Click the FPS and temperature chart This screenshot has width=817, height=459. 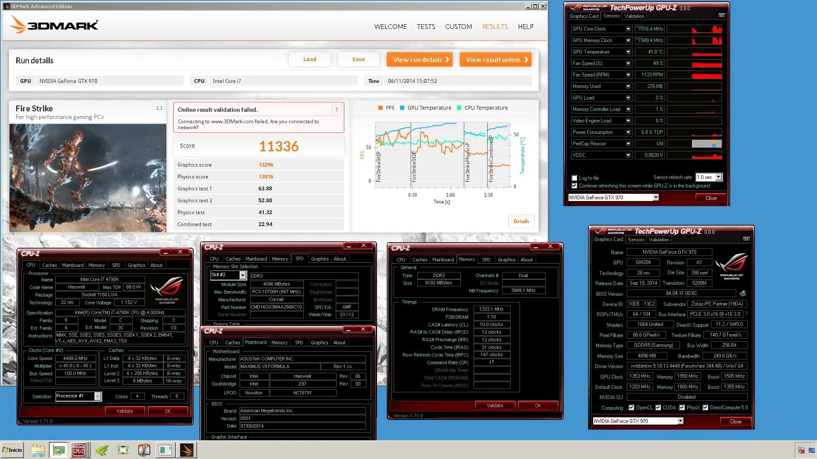point(443,156)
